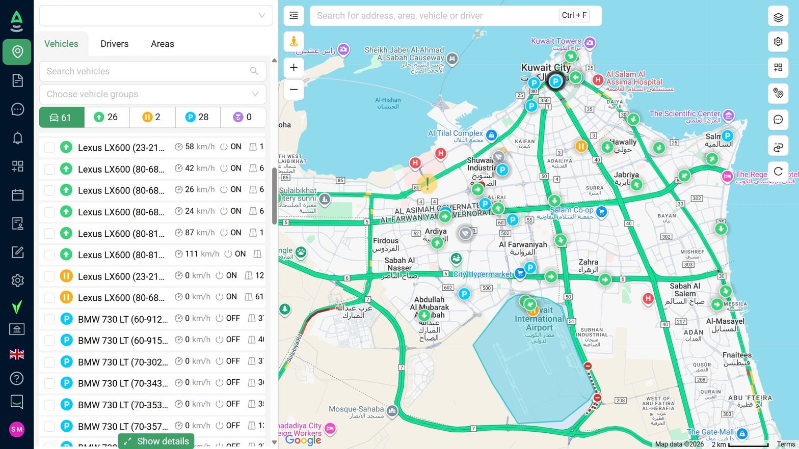Click the Street View pegman icon
The width and height of the screenshot is (799, 449).
[x=294, y=42]
